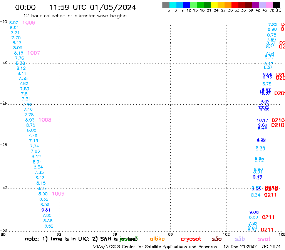
Task: Click the wave height value 7.55
Action: [23, 78]
